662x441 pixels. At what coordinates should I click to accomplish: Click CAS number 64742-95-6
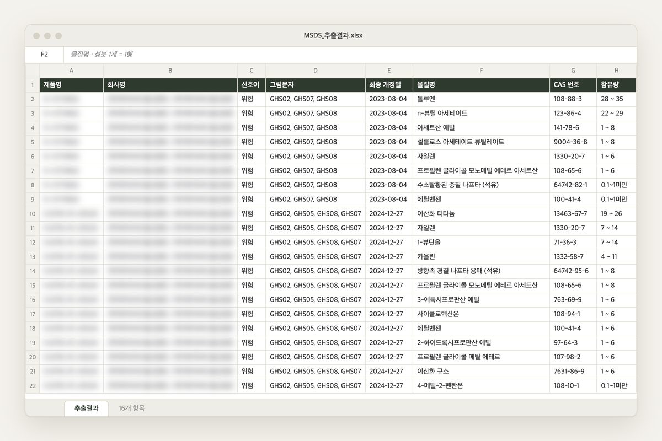pyautogui.click(x=573, y=271)
